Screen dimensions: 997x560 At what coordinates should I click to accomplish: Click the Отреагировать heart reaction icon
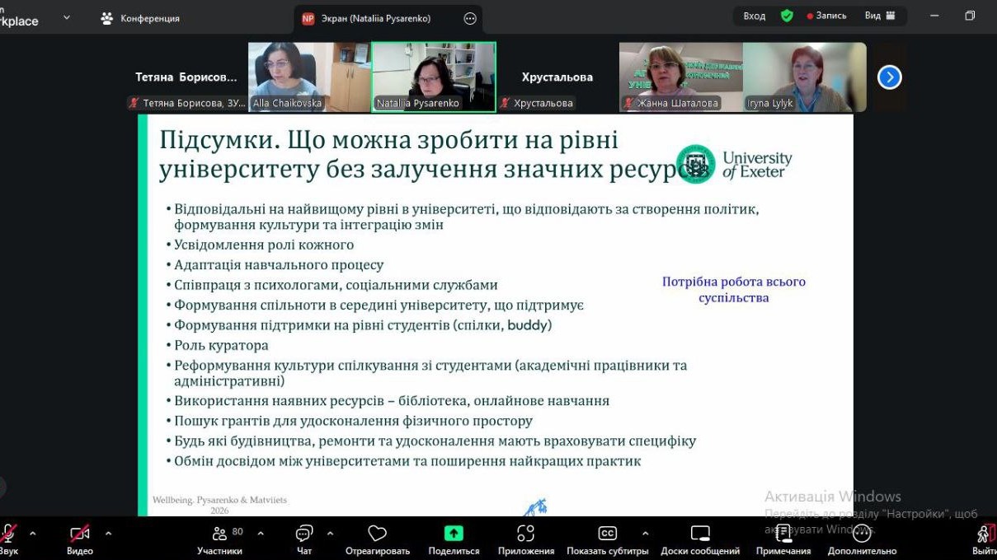tap(378, 534)
